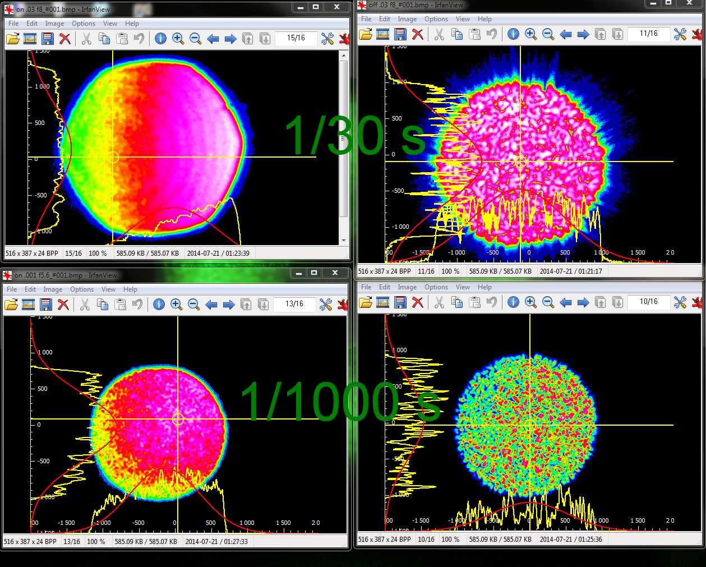Click Zoom Out magnifier in the 15/16 window
Viewport: 706px width, 567px height.
tap(195, 39)
